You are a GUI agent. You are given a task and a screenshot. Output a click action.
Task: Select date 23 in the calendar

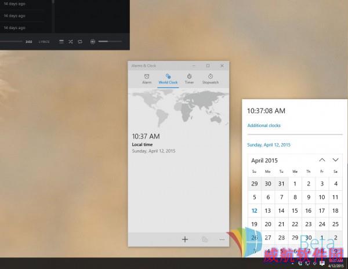(309, 224)
